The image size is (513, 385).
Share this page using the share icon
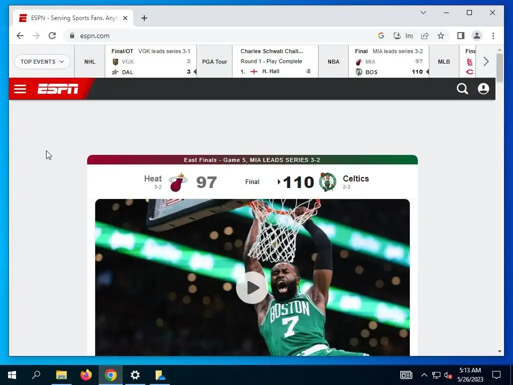coord(425,36)
